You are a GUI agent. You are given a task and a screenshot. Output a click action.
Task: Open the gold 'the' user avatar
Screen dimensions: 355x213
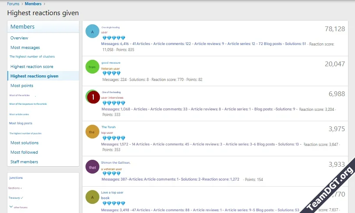tap(92, 132)
